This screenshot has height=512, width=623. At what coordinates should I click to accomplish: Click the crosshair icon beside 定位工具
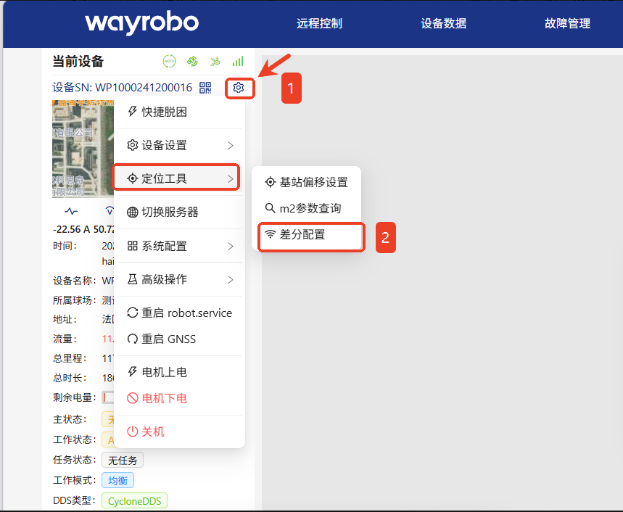tap(132, 178)
